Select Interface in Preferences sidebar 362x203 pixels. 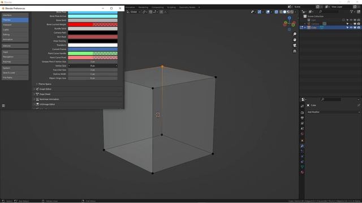tap(15, 15)
